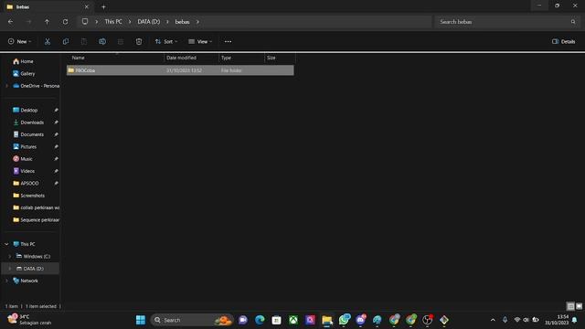The height and width of the screenshot is (329, 585).
Task: Expand the Windows (C:) drive node
Action: (x=10, y=256)
